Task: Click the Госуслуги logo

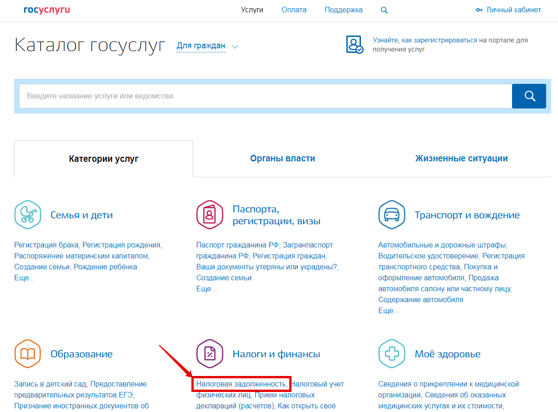Action: pos(47,10)
